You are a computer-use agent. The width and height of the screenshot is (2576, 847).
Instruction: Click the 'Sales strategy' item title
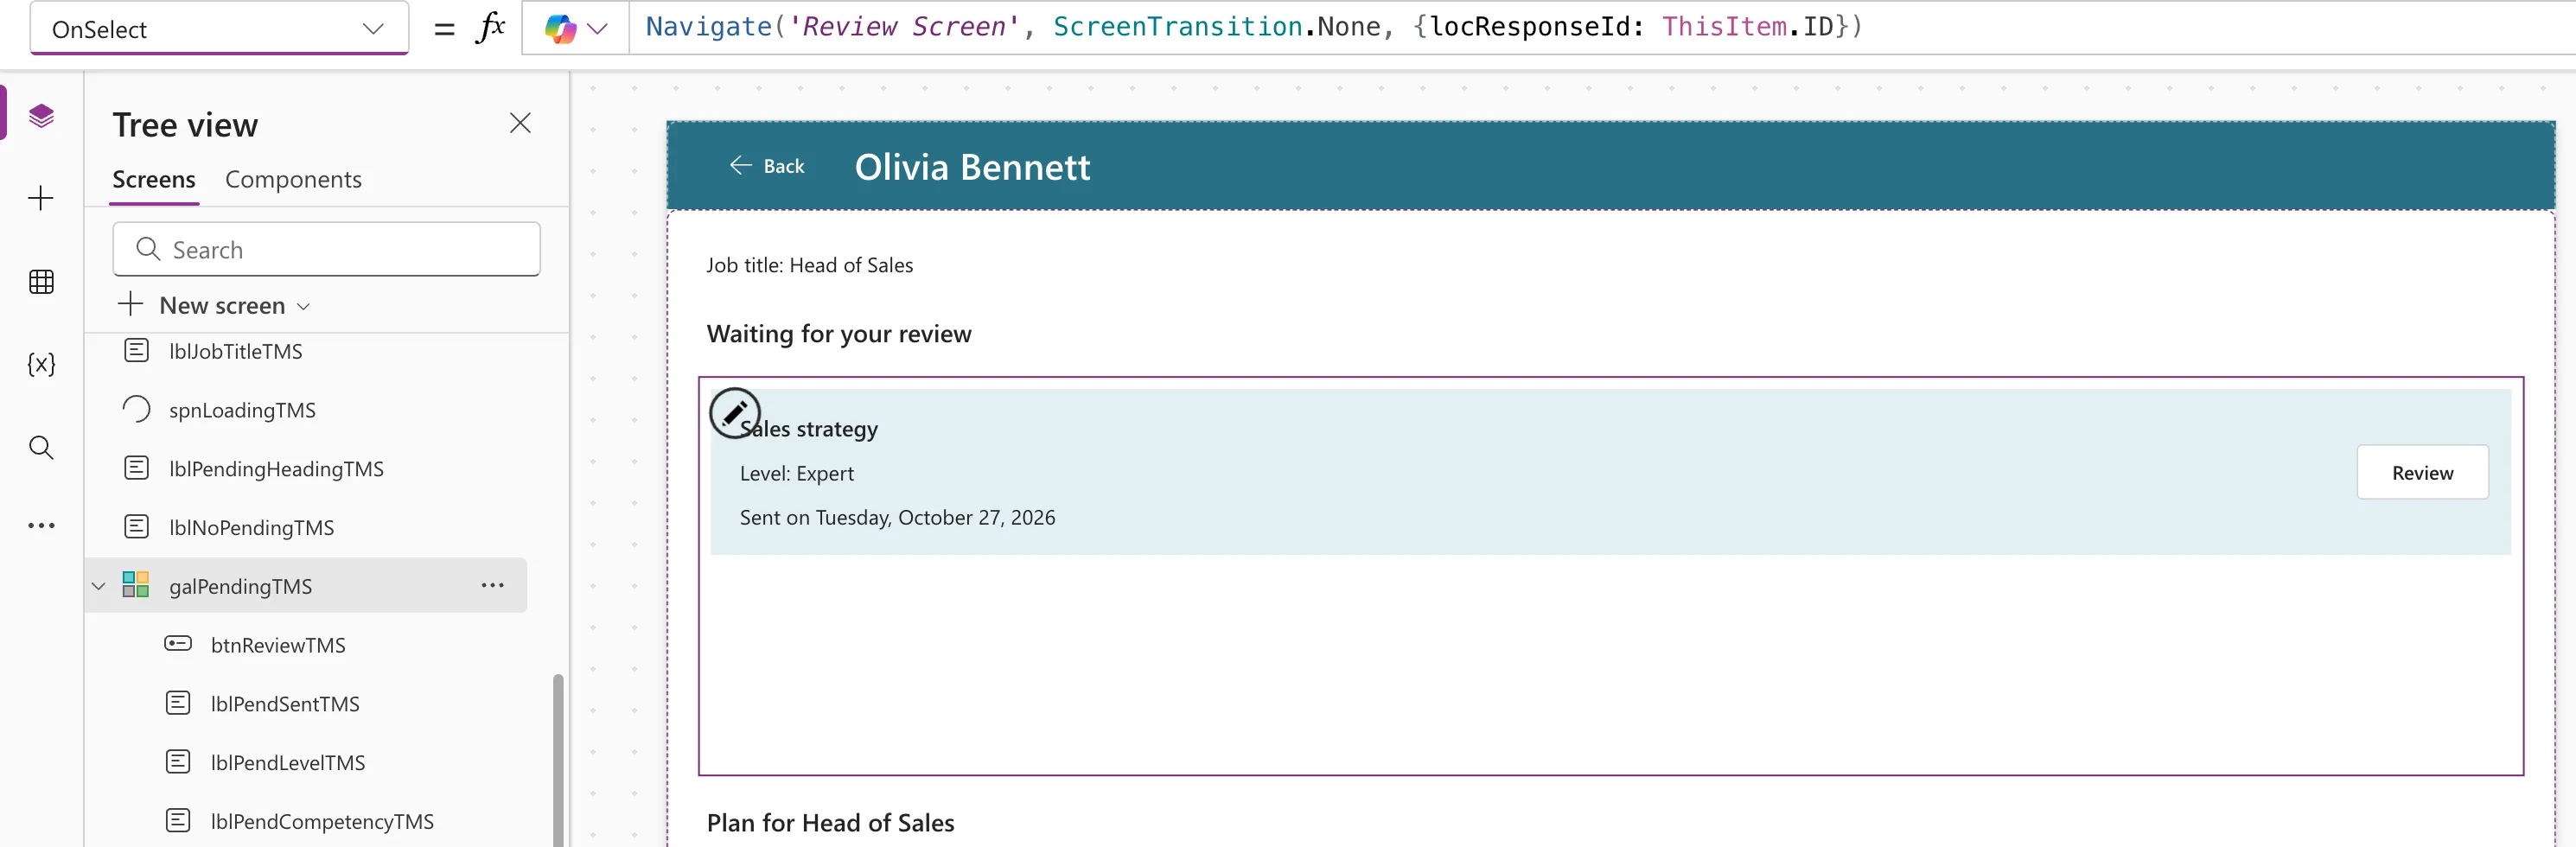click(809, 429)
